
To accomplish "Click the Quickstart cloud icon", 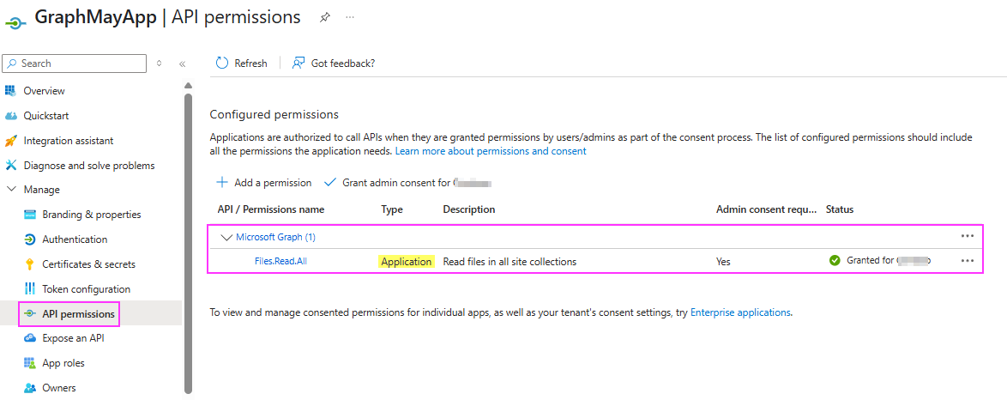I will pos(10,116).
